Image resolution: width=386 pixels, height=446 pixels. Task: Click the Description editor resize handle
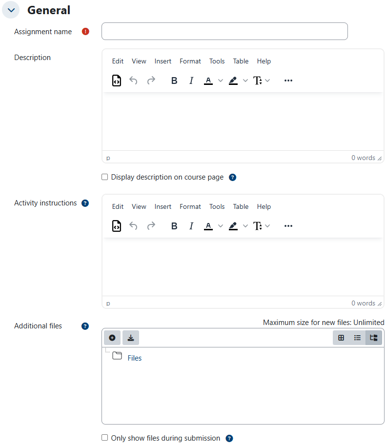click(x=380, y=158)
